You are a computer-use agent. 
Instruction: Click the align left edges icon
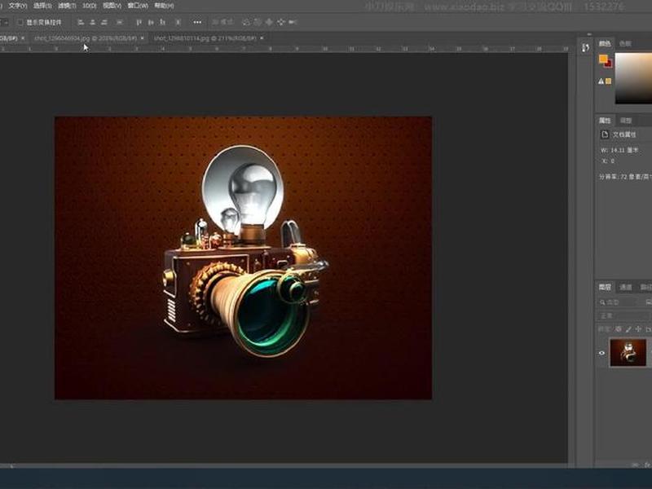[x=81, y=22]
